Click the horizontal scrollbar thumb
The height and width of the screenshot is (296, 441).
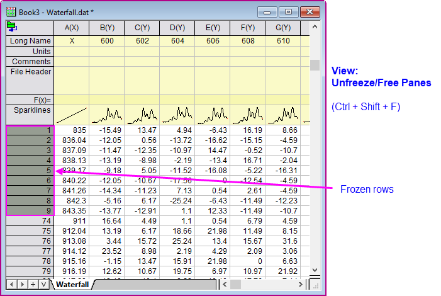(x=235, y=285)
